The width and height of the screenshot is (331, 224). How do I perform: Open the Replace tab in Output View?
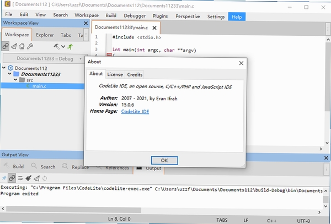pos(75,167)
